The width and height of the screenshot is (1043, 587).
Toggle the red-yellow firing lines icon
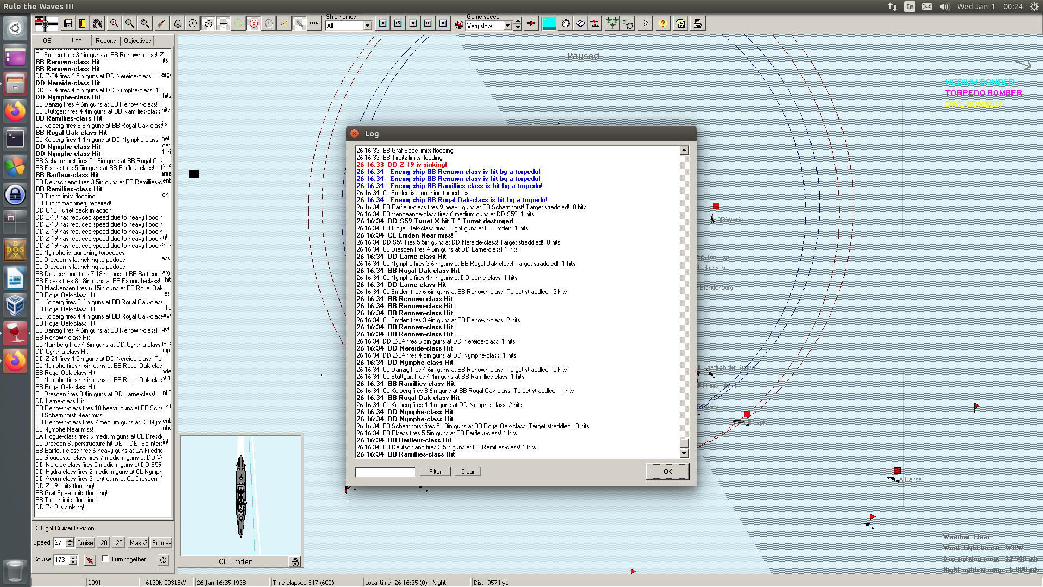284,23
